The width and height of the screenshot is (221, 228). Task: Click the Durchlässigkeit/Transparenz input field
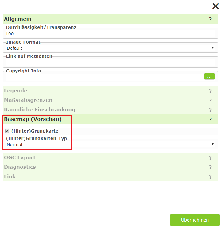click(x=110, y=34)
